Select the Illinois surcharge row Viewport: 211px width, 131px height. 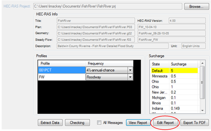[x=174, y=103]
